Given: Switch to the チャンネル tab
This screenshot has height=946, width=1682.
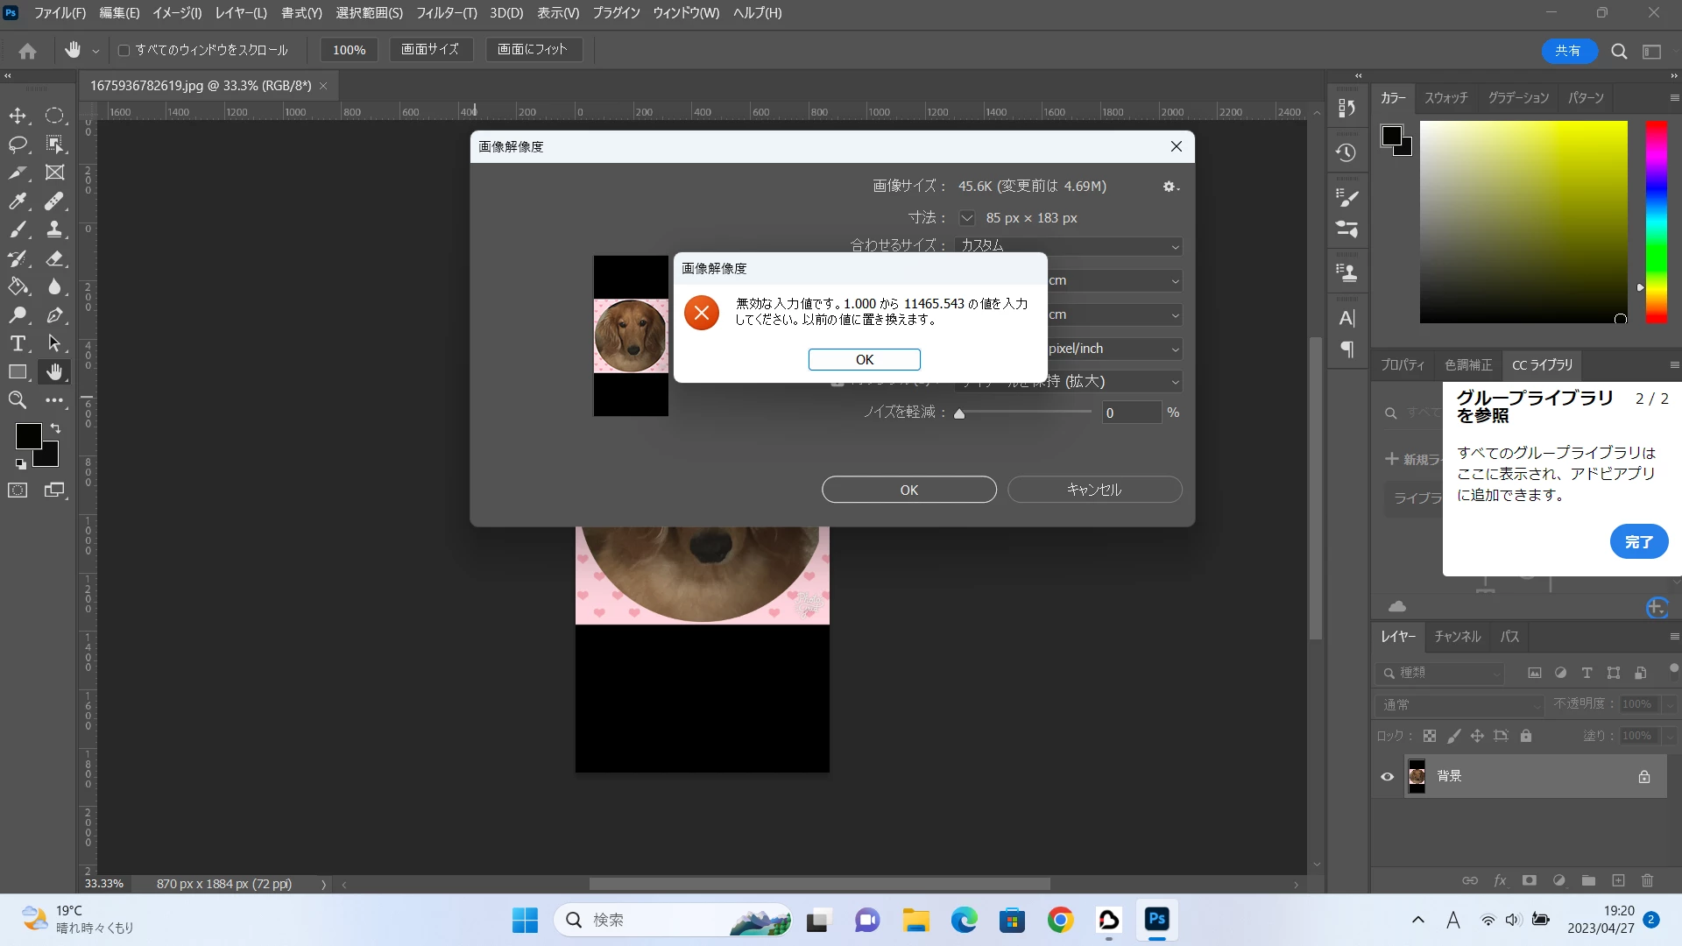Looking at the screenshot, I should (1457, 637).
